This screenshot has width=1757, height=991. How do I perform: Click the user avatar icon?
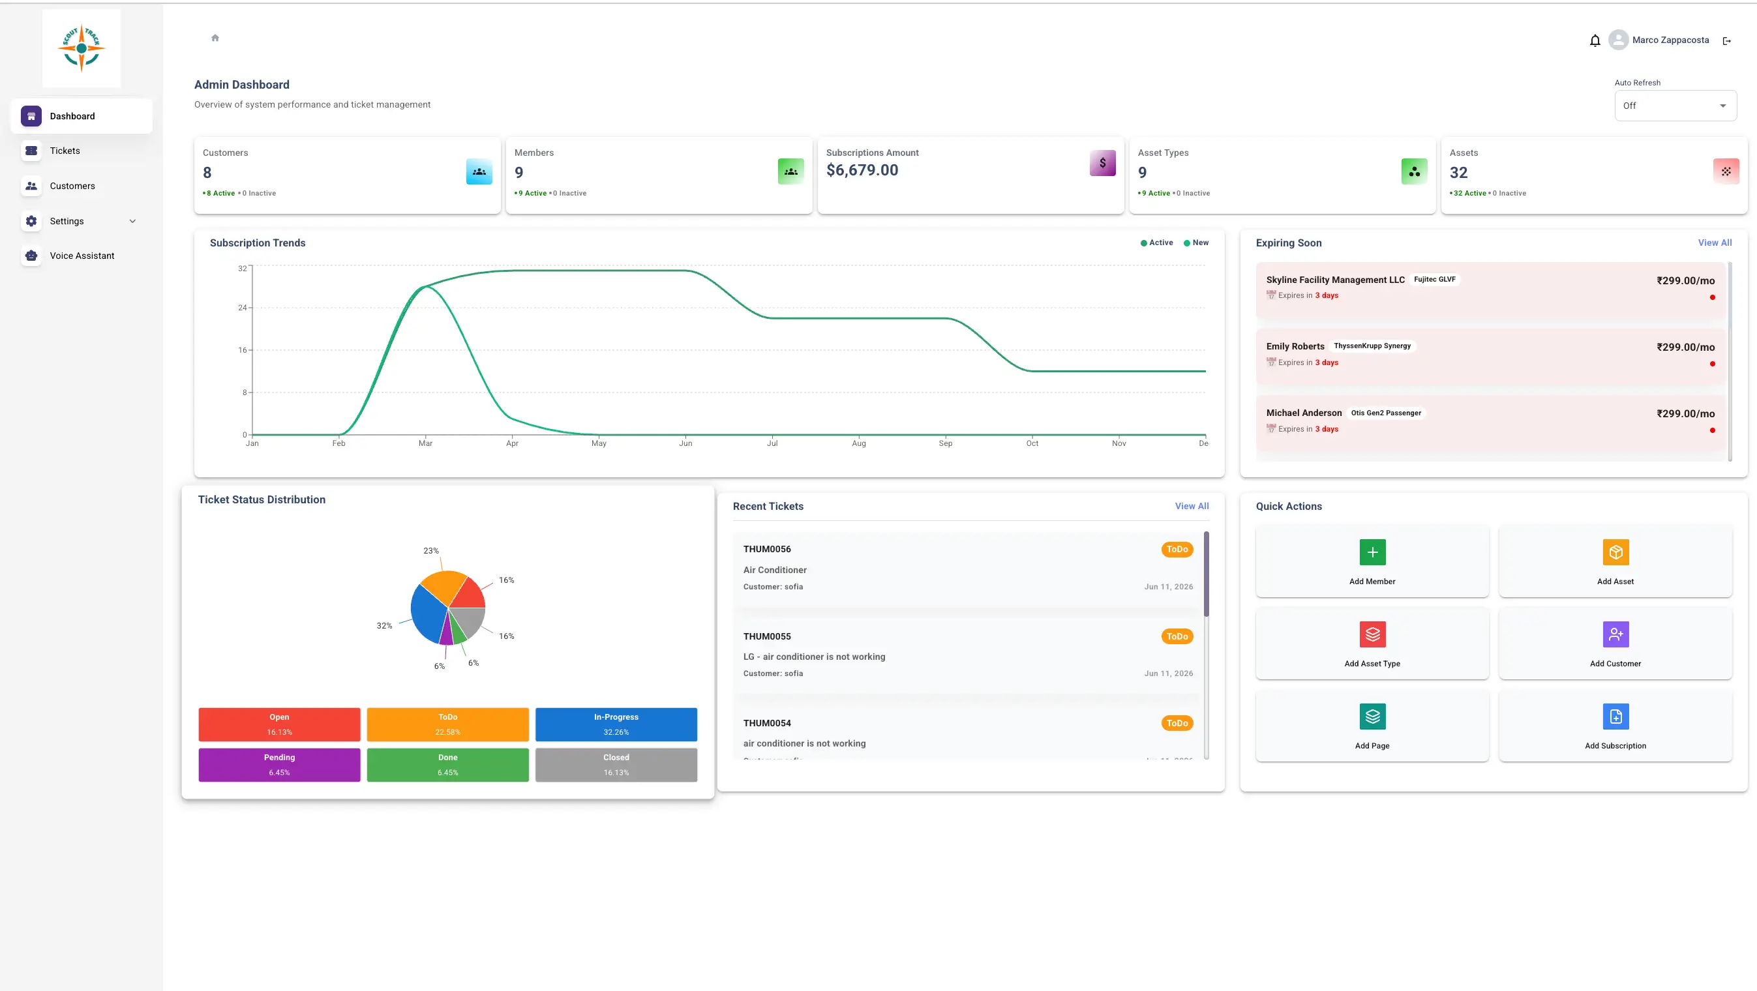click(x=1618, y=40)
